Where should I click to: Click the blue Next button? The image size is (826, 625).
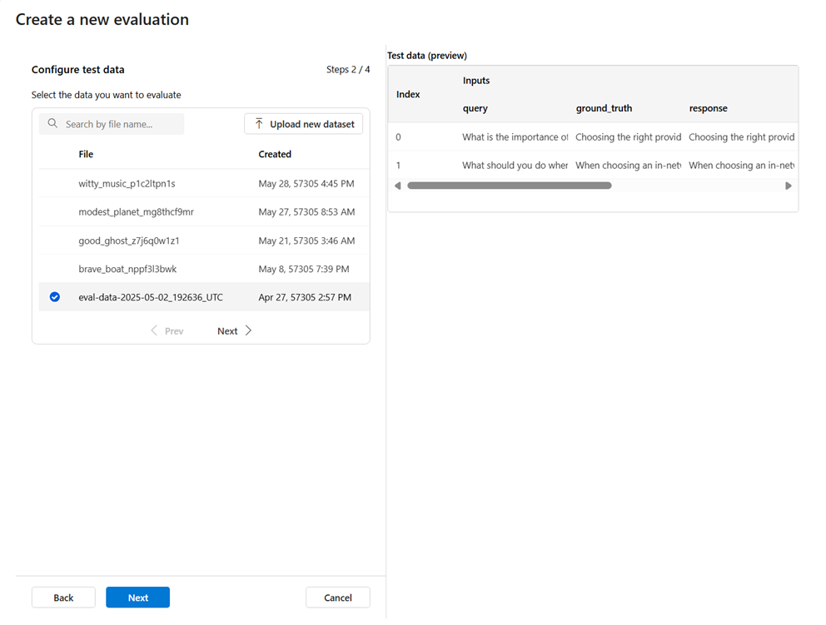tap(137, 598)
